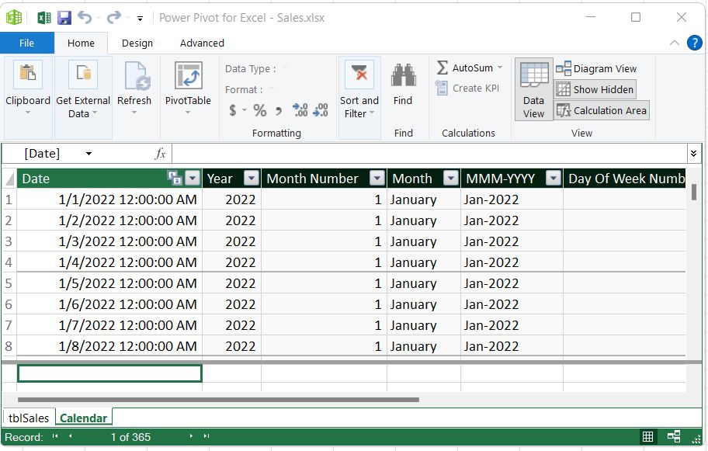This screenshot has width=708, height=451.
Task: Apply currency format dollar icon
Action: tap(233, 110)
